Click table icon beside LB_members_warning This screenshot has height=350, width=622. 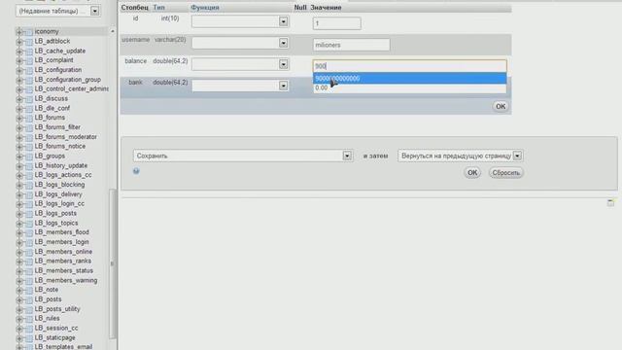[x=28, y=281]
